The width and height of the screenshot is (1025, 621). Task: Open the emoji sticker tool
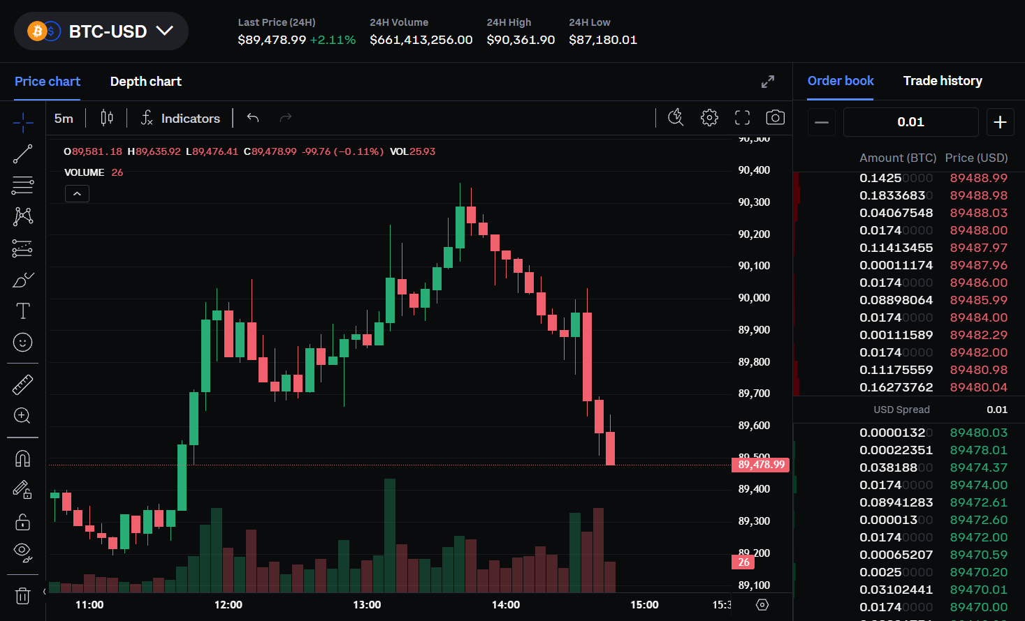pyautogui.click(x=22, y=342)
